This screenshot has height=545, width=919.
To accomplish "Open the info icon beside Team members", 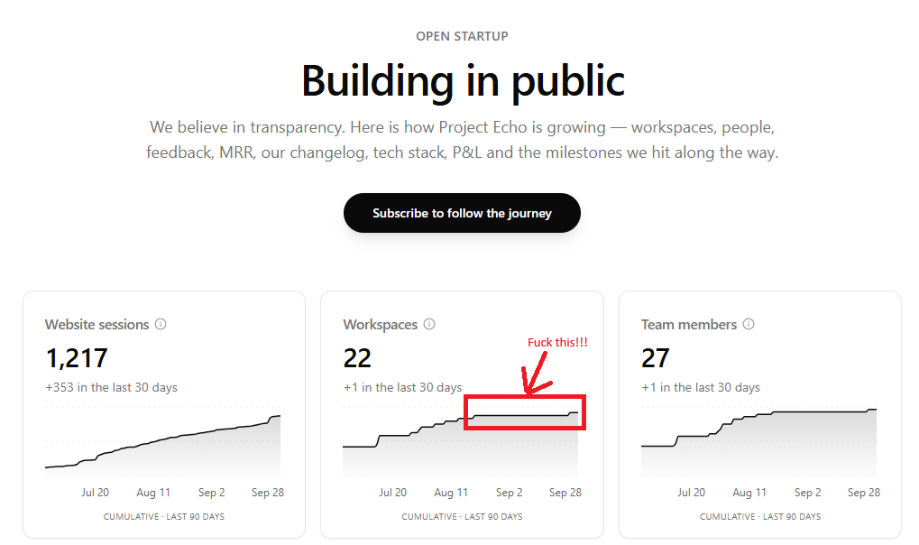I will click(749, 324).
